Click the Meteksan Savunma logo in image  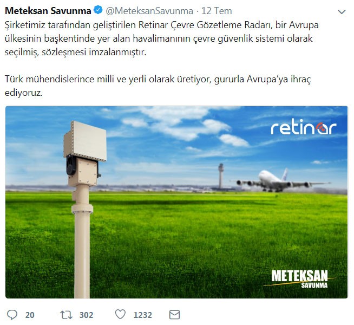(x=300, y=279)
